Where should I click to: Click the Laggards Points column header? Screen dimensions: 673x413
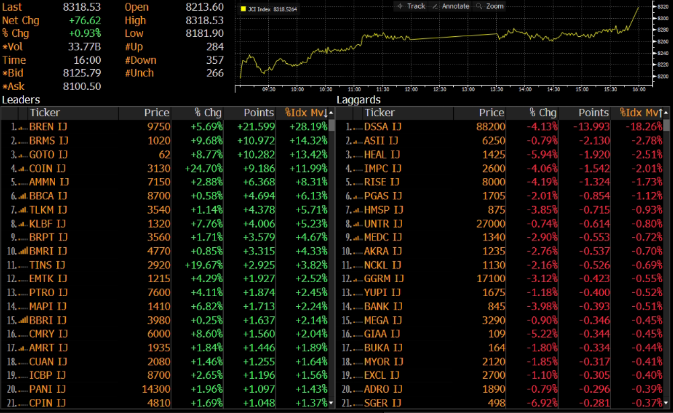(593, 113)
